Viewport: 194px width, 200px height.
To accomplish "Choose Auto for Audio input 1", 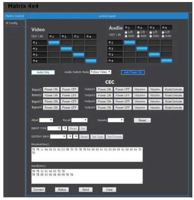I will point(126,36).
